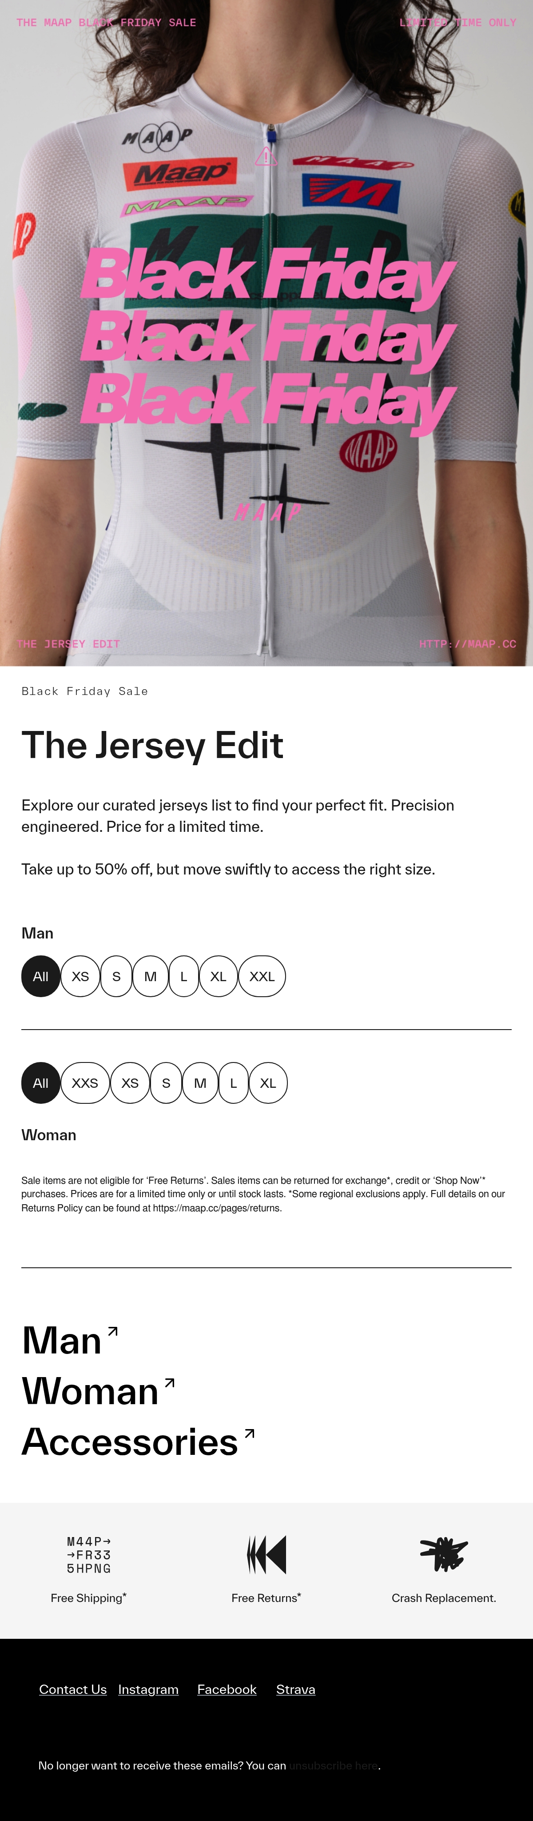This screenshot has height=1821, width=533.
Task: Select Man size XXL
Action: coord(262,976)
